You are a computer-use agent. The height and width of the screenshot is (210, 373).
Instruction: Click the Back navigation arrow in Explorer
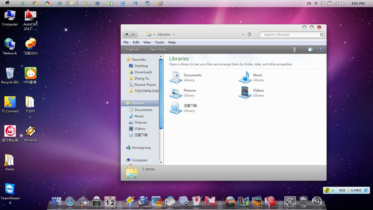click(126, 34)
